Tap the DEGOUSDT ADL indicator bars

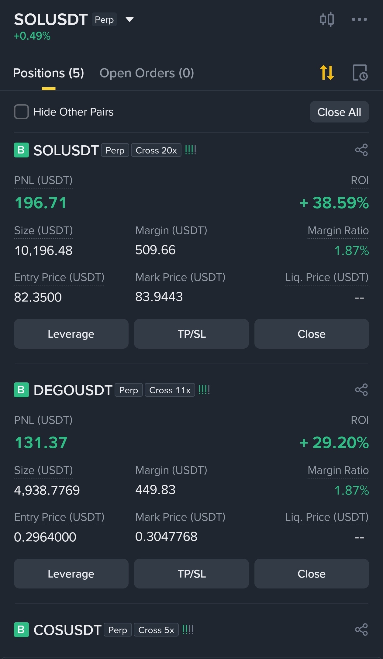point(204,390)
